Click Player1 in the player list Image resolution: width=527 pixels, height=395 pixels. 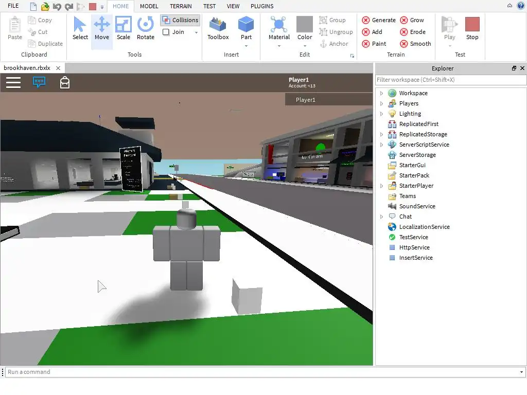click(329, 100)
